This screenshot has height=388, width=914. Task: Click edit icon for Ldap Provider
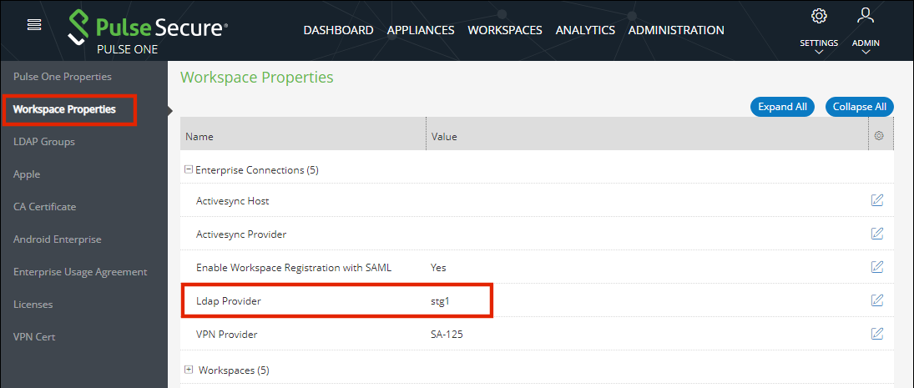click(876, 300)
